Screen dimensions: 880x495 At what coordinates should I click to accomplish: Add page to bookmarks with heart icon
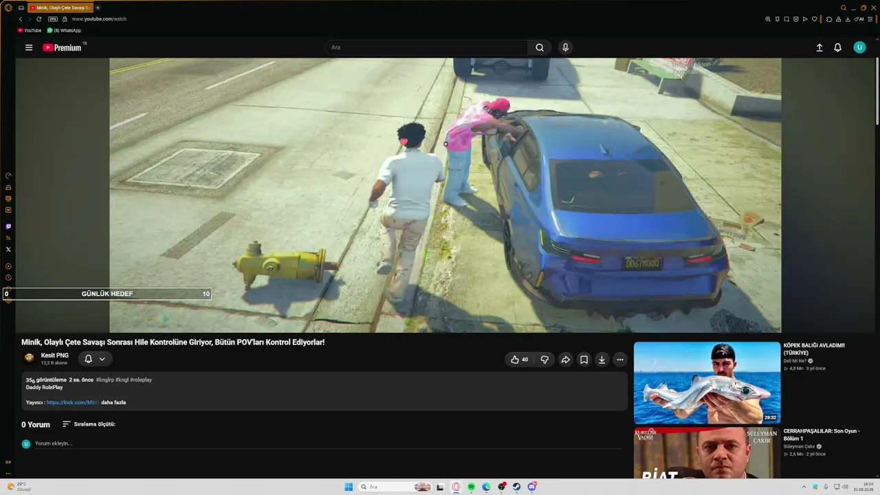815,19
